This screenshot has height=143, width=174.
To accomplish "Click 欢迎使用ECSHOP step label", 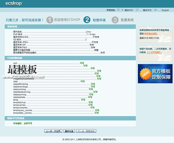I will pyautogui.click(x=67, y=20).
